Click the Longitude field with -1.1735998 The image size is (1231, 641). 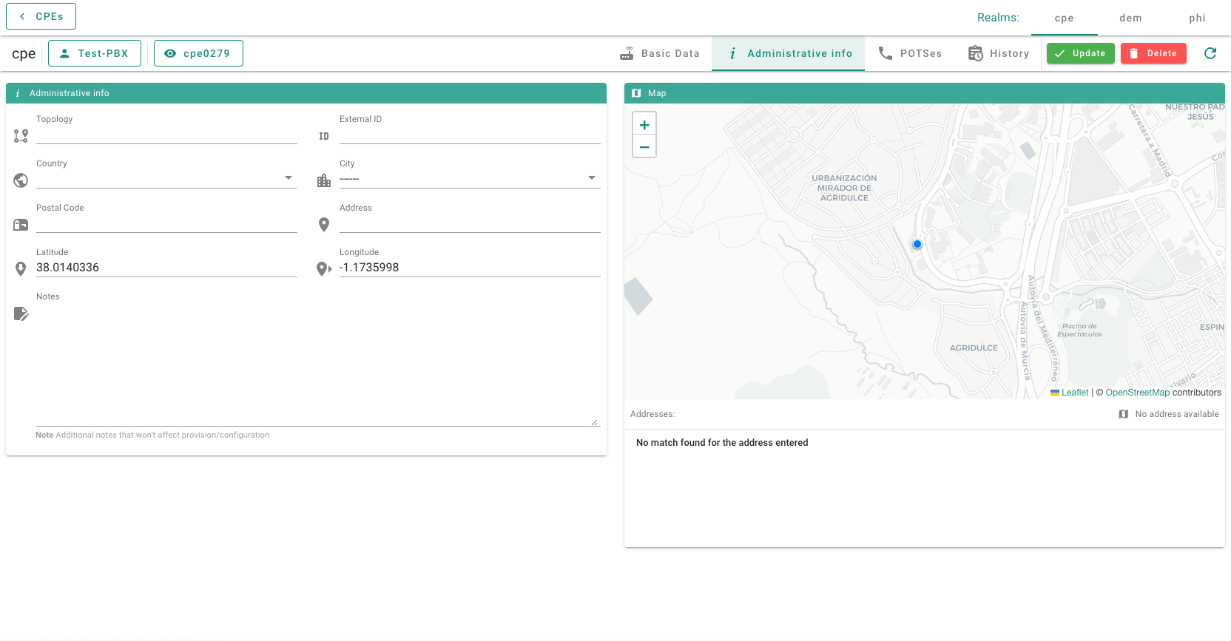coord(470,268)
